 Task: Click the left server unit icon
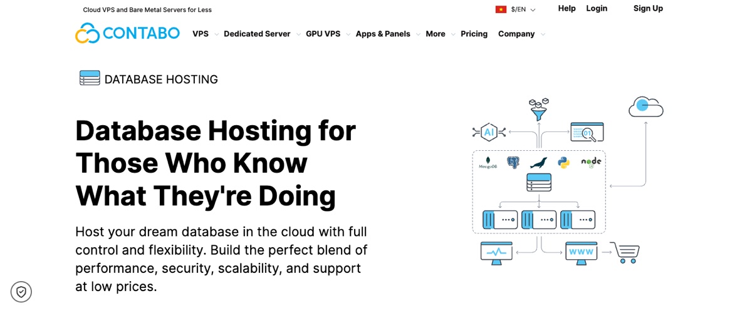(500, 220)
